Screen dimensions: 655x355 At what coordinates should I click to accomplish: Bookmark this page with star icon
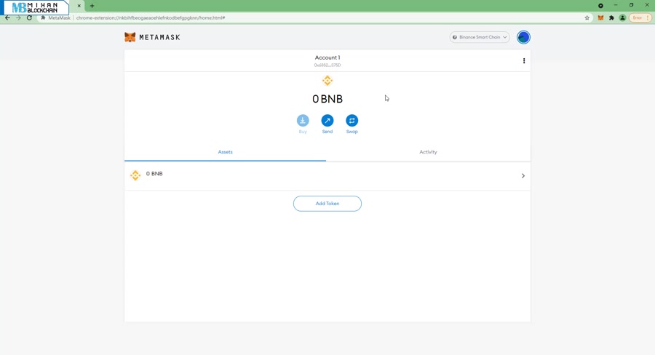[587, 18]
